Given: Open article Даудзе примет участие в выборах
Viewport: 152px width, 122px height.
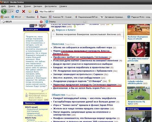Looking at the screenshot, I should (83, 64).
